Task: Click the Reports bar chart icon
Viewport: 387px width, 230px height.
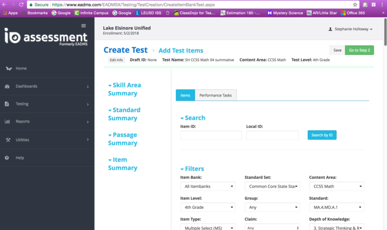Action: [8, 121]
